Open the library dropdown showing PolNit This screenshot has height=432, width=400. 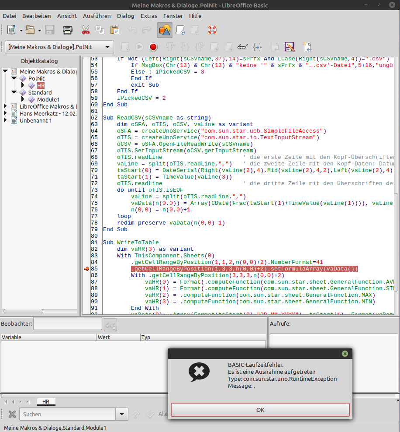click(x=59, y=47)
